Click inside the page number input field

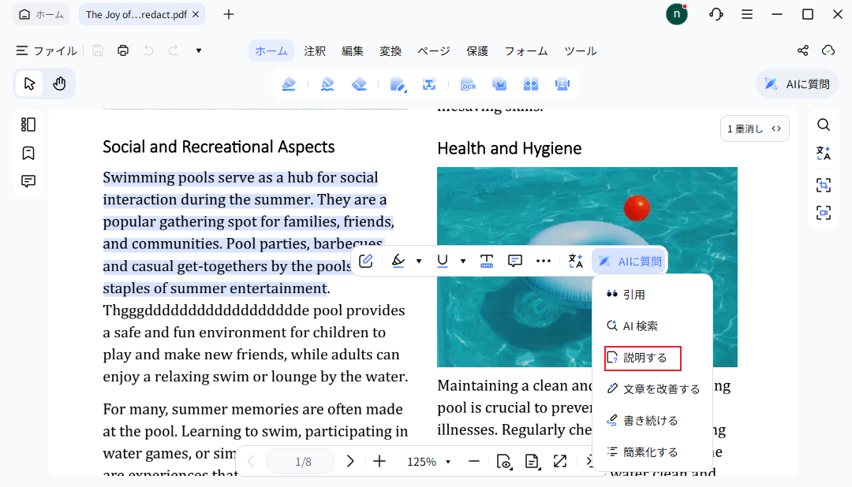pos(301,462)
